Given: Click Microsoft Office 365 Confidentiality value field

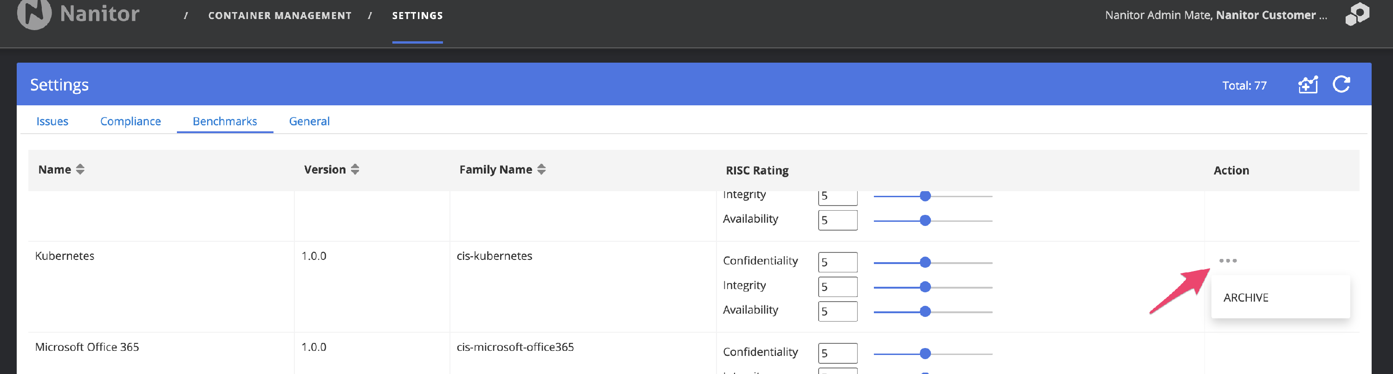Looking at the screenshot, I should coord(837,354).
